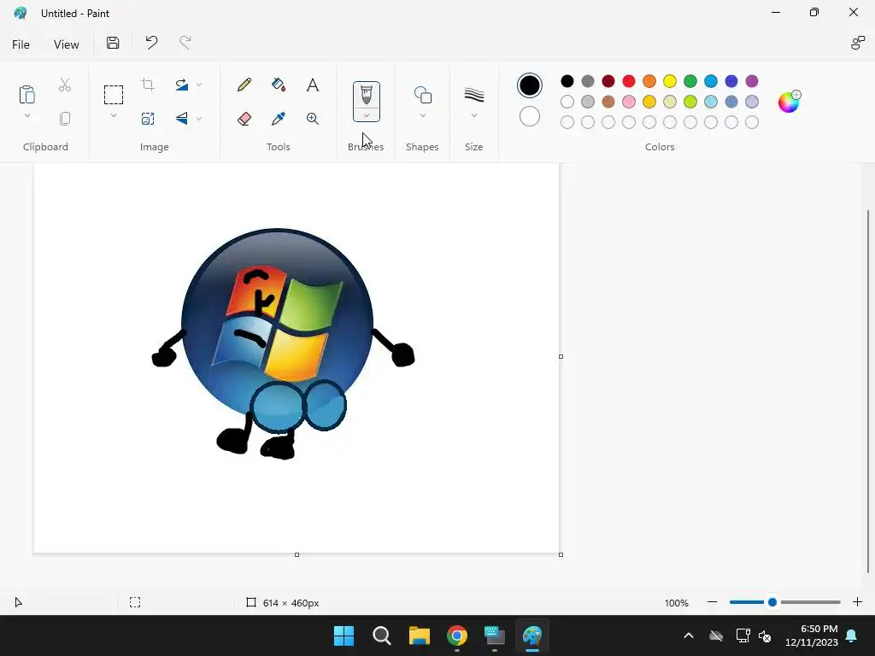This screenshot has width=875, height=656.
Task: Select the Text tool
Action: point(313,85)
